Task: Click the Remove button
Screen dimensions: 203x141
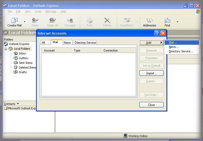Action: (x=151, y=50)
